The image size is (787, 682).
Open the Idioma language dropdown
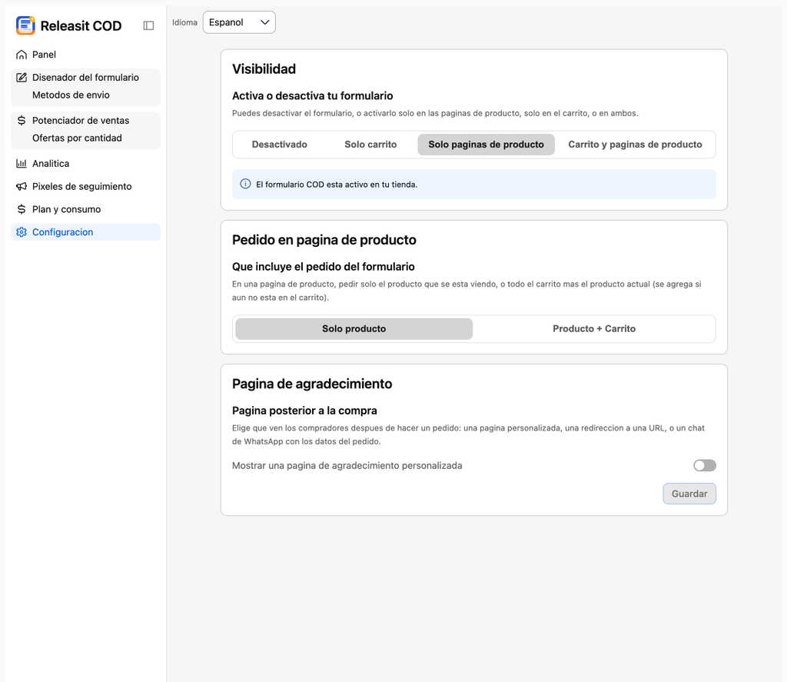(239, 22)
